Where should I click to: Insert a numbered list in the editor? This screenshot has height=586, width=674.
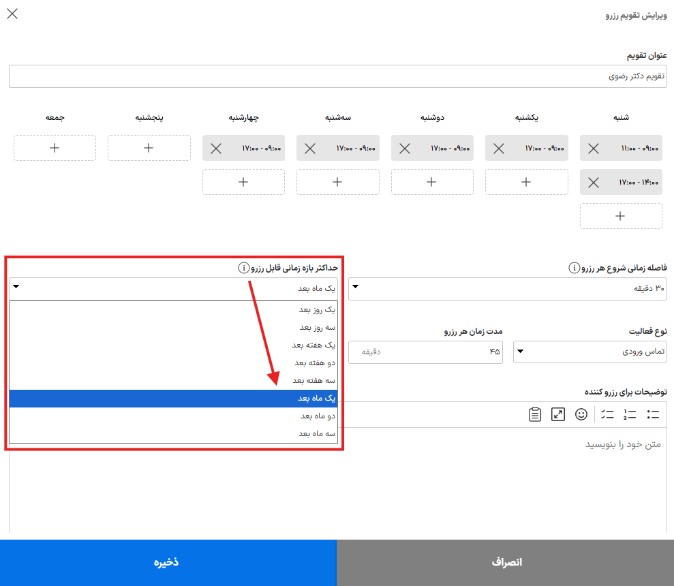pos(630,414)
